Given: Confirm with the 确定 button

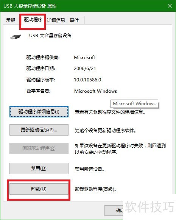Looking at the screenshot, I should [114, 210].
